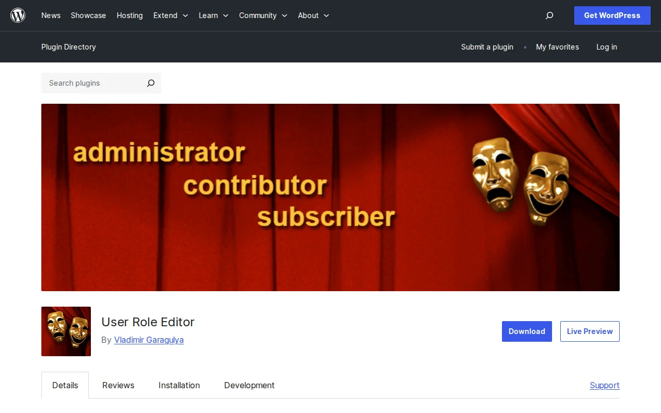Navigate to the Hosting menu item

130,15
